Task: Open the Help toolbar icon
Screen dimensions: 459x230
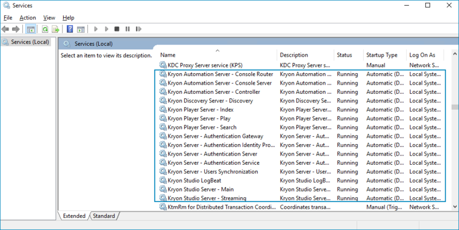Action: [x=70, y=29]
